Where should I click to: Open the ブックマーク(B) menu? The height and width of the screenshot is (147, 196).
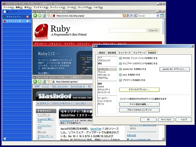tap(41, 7)
